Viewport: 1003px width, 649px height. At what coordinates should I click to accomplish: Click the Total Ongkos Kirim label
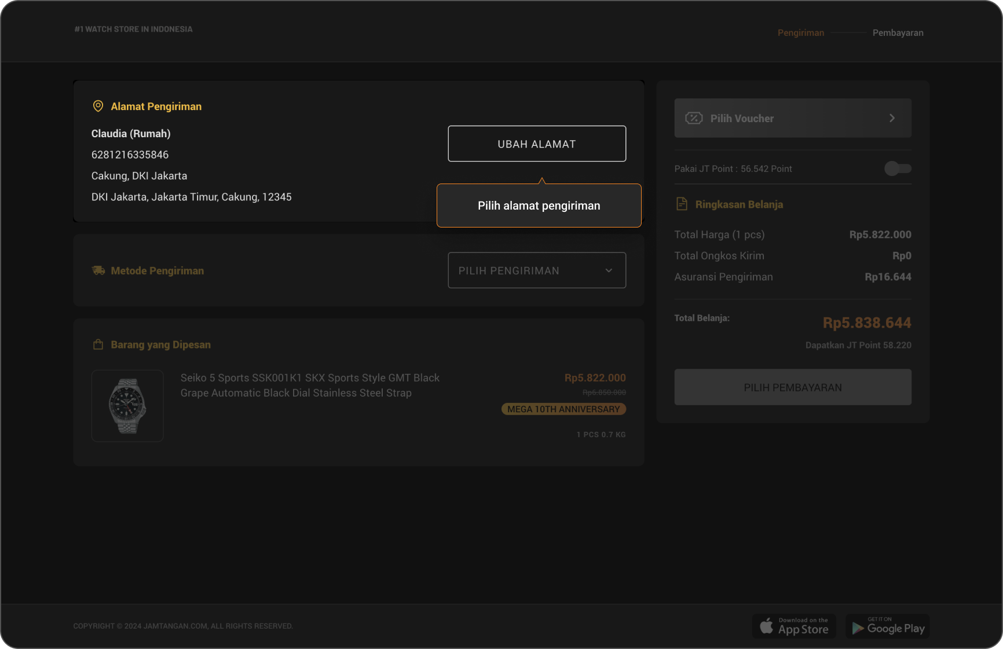[719, 256]
